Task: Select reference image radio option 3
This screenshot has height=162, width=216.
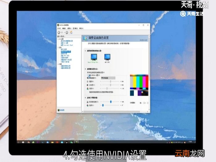Action: click(x=147, y=103)
